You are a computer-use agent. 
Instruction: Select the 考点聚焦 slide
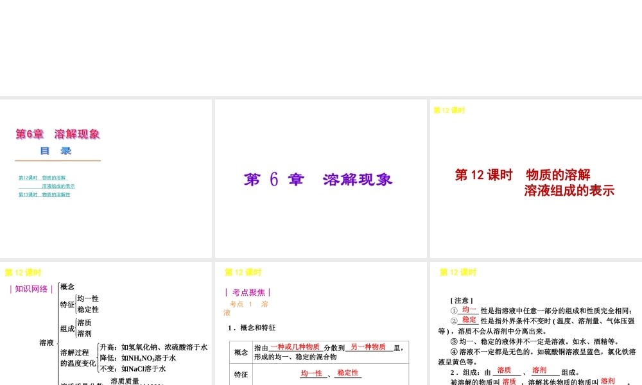click(320, 324)
